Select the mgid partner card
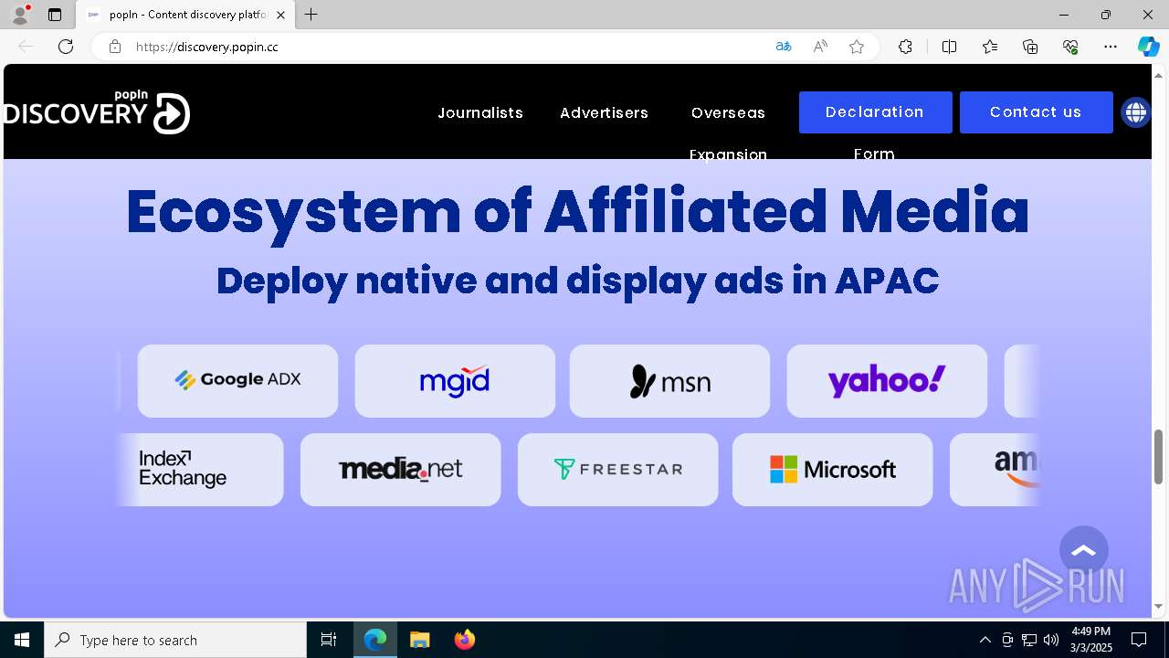This screenshot has height=658, width=1169. pos(455,380)
